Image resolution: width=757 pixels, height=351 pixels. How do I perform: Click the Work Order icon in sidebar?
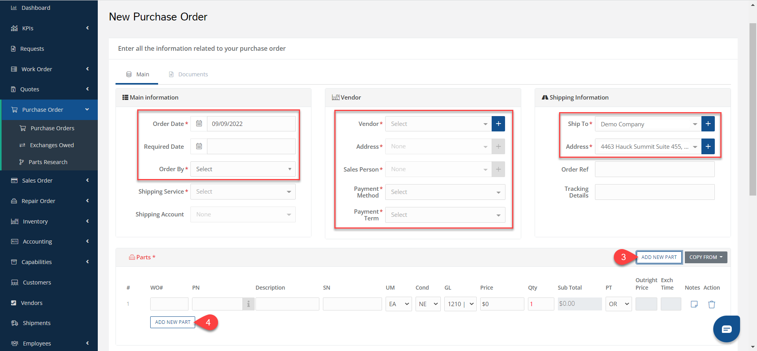(14, 69)
